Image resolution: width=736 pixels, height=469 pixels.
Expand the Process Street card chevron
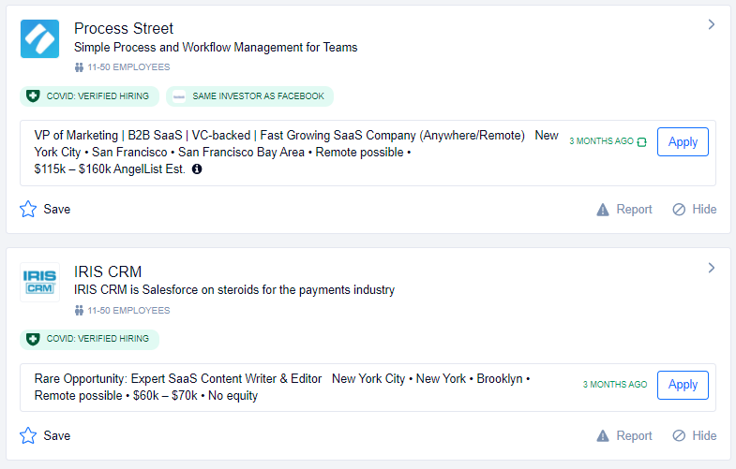coord(711,25)
